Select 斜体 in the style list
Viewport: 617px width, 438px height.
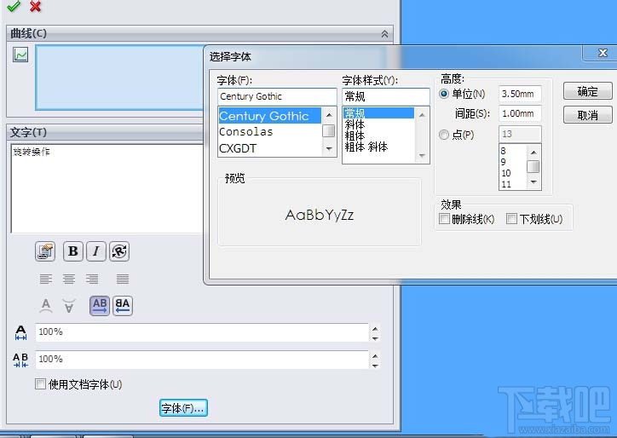tap(378, 124)
